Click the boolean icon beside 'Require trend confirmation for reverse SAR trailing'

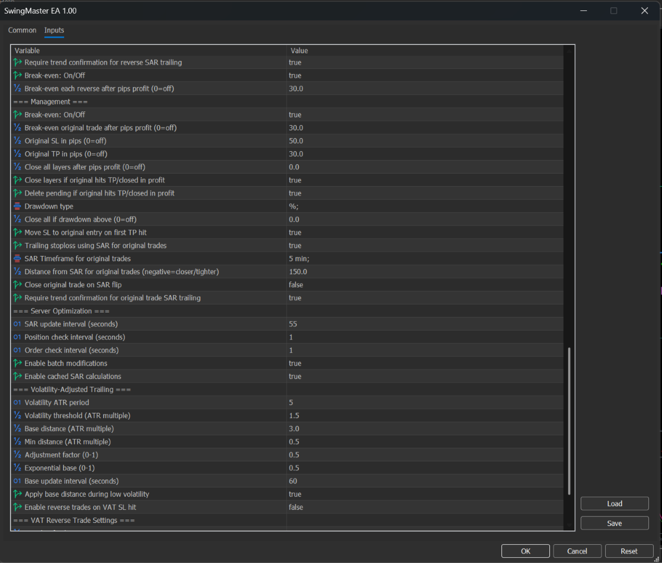click(x=17, y=62)
